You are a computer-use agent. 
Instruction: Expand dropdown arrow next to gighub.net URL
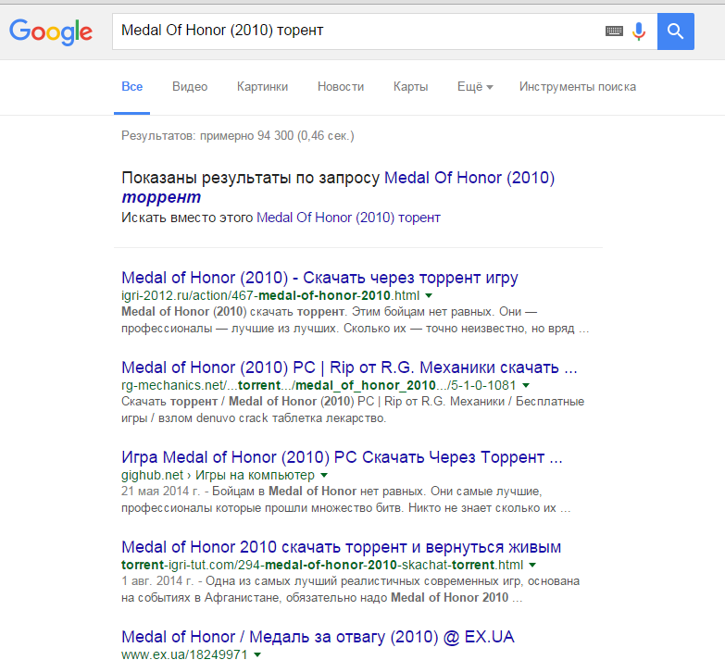[x=324, y=475]
